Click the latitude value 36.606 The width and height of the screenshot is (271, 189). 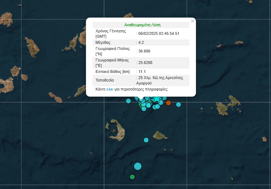click(x=144, y=51)
